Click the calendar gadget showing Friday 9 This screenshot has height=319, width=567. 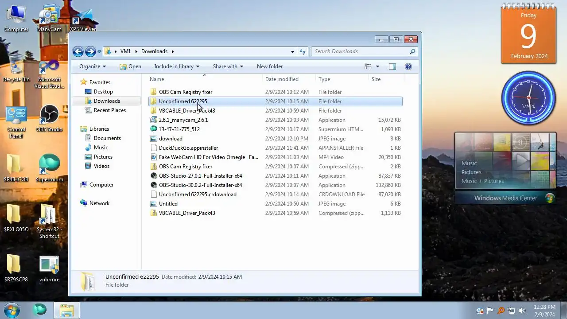coord(528,35)
